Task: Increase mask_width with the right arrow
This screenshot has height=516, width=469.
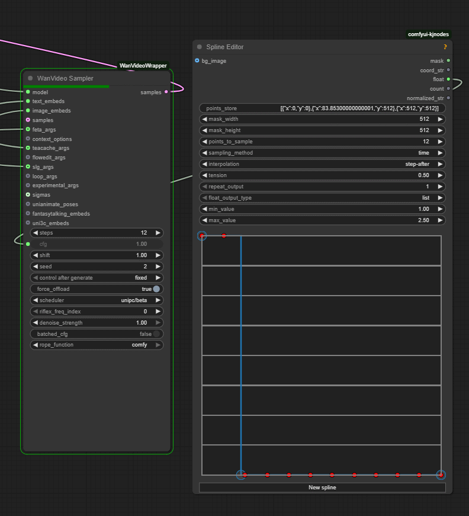Action: coord(440,119)
